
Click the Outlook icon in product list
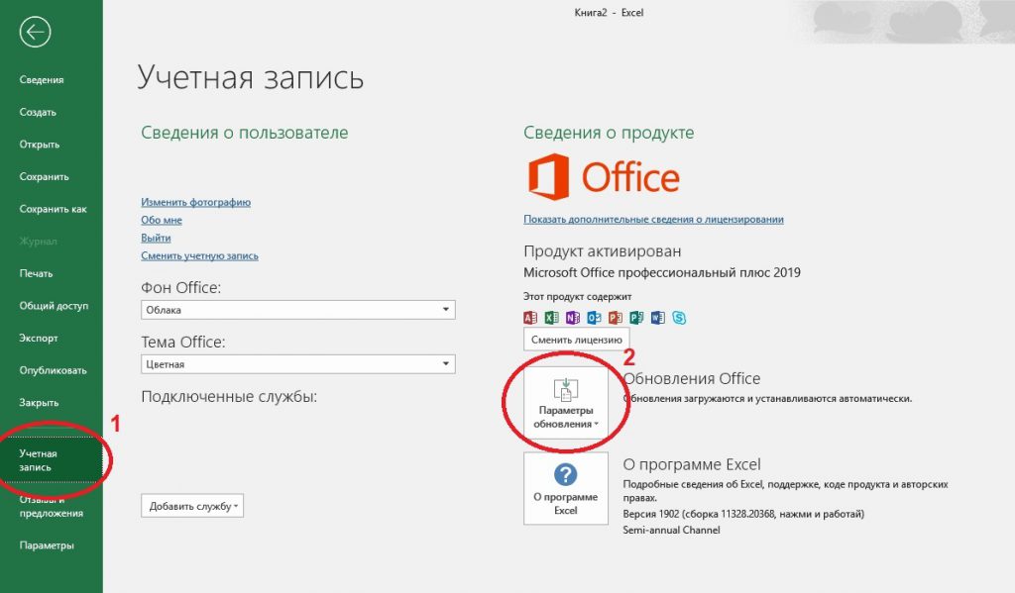pos(595,318)
